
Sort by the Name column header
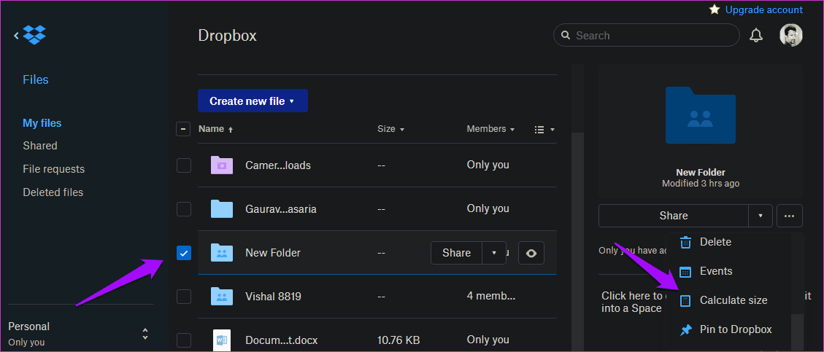[x=215, y=129]
